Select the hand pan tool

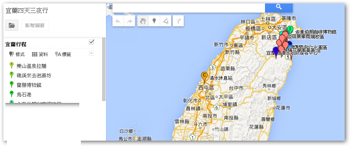[143, 21]
